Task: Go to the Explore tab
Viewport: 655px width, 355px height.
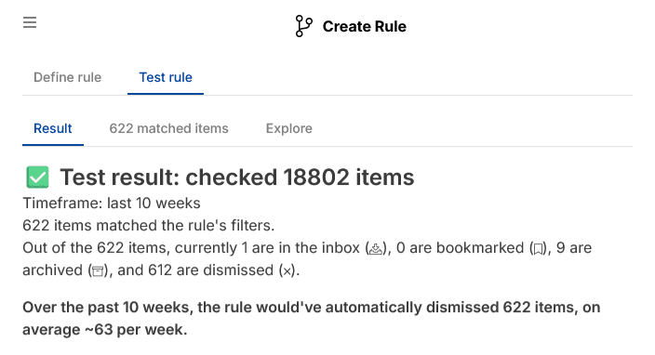Action: coord(289,128)
